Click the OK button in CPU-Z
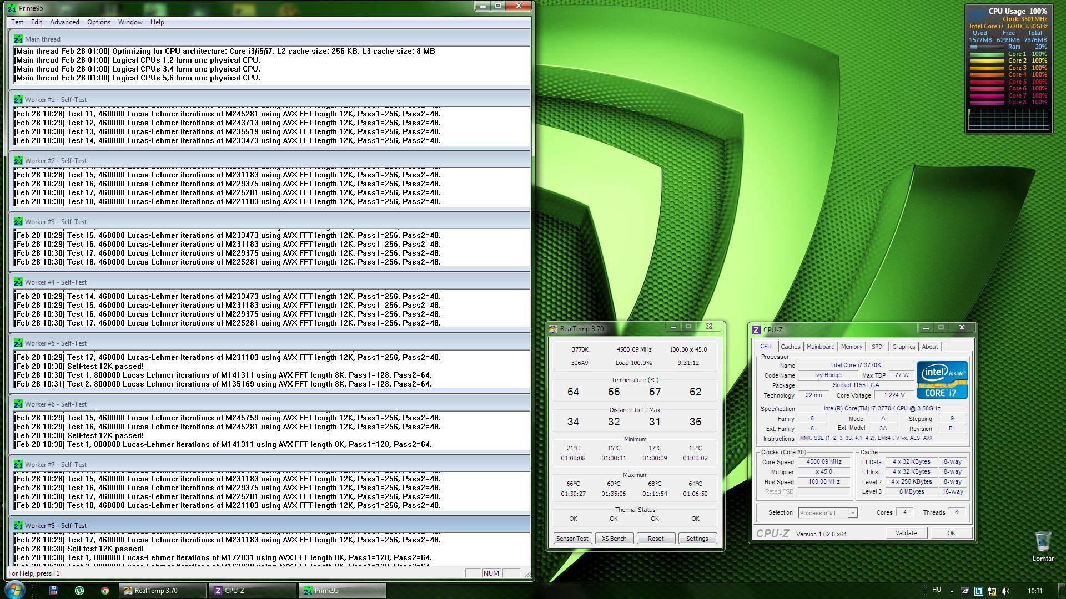 pyautogui.click(x=951, y=533)
